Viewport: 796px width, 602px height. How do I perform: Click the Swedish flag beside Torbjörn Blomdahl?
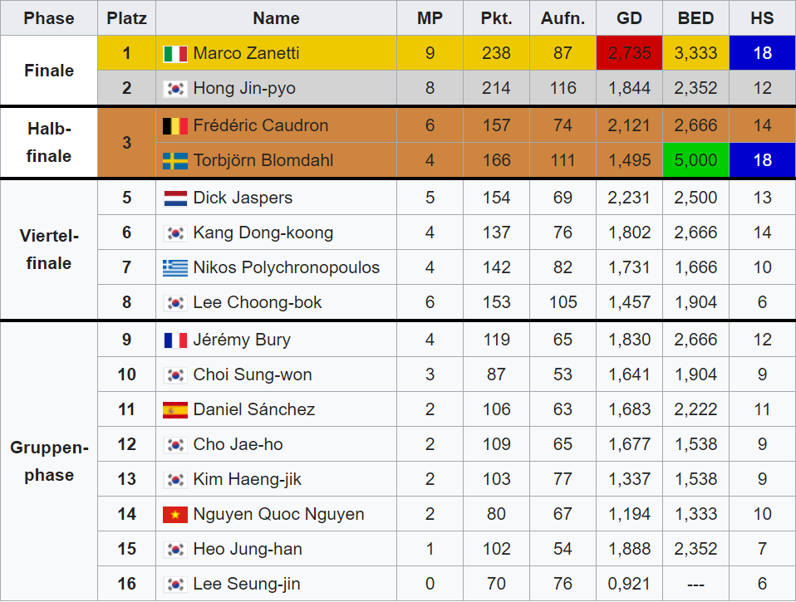175,161
